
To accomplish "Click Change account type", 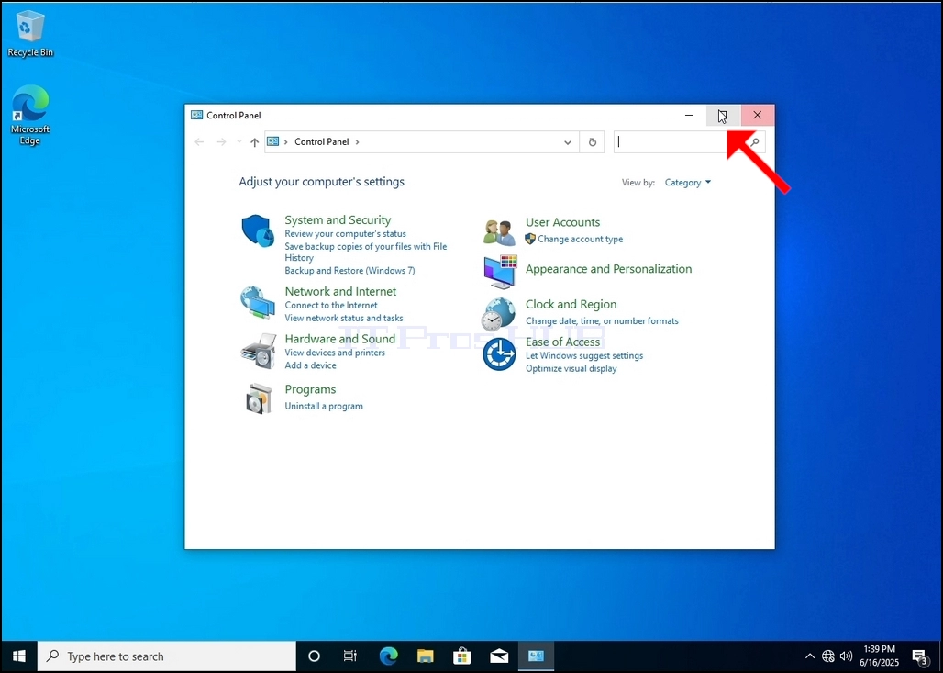I will (x=581, y=239).
